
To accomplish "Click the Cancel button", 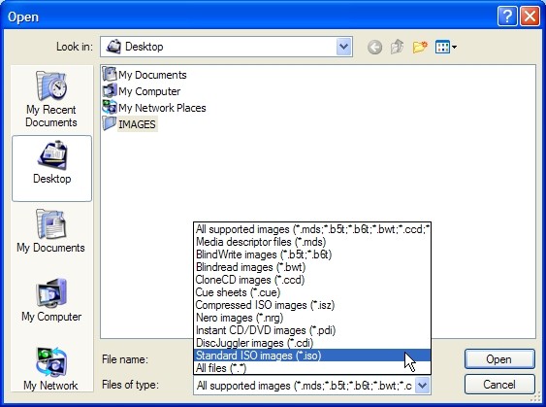I will (x=499, y=385).
